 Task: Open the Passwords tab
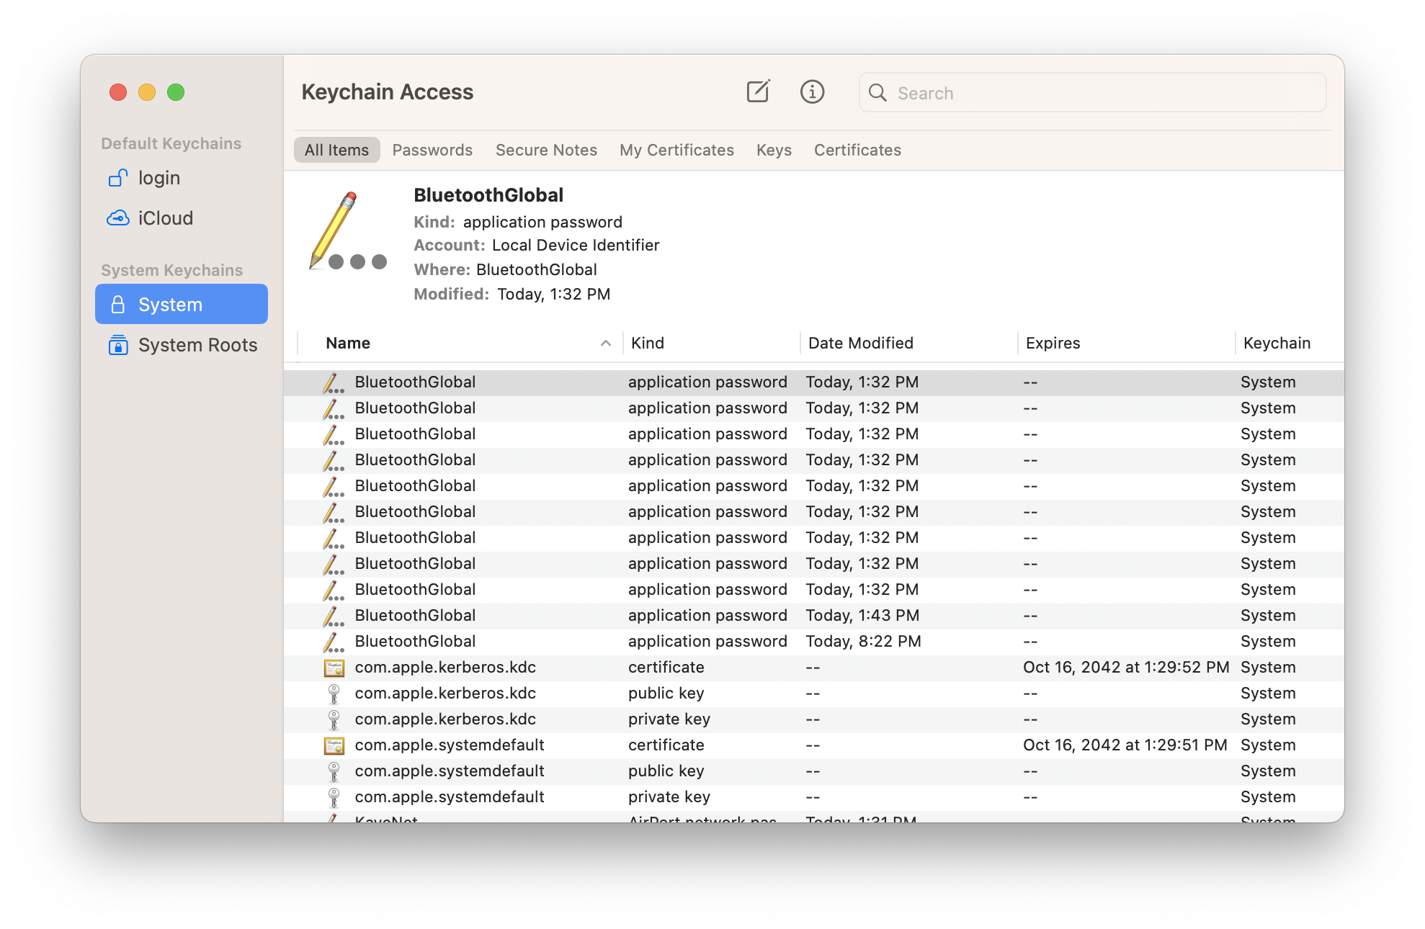coord(432,150)
